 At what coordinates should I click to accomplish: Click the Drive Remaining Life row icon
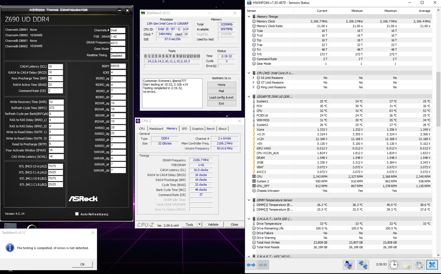(x=254, y=228)
